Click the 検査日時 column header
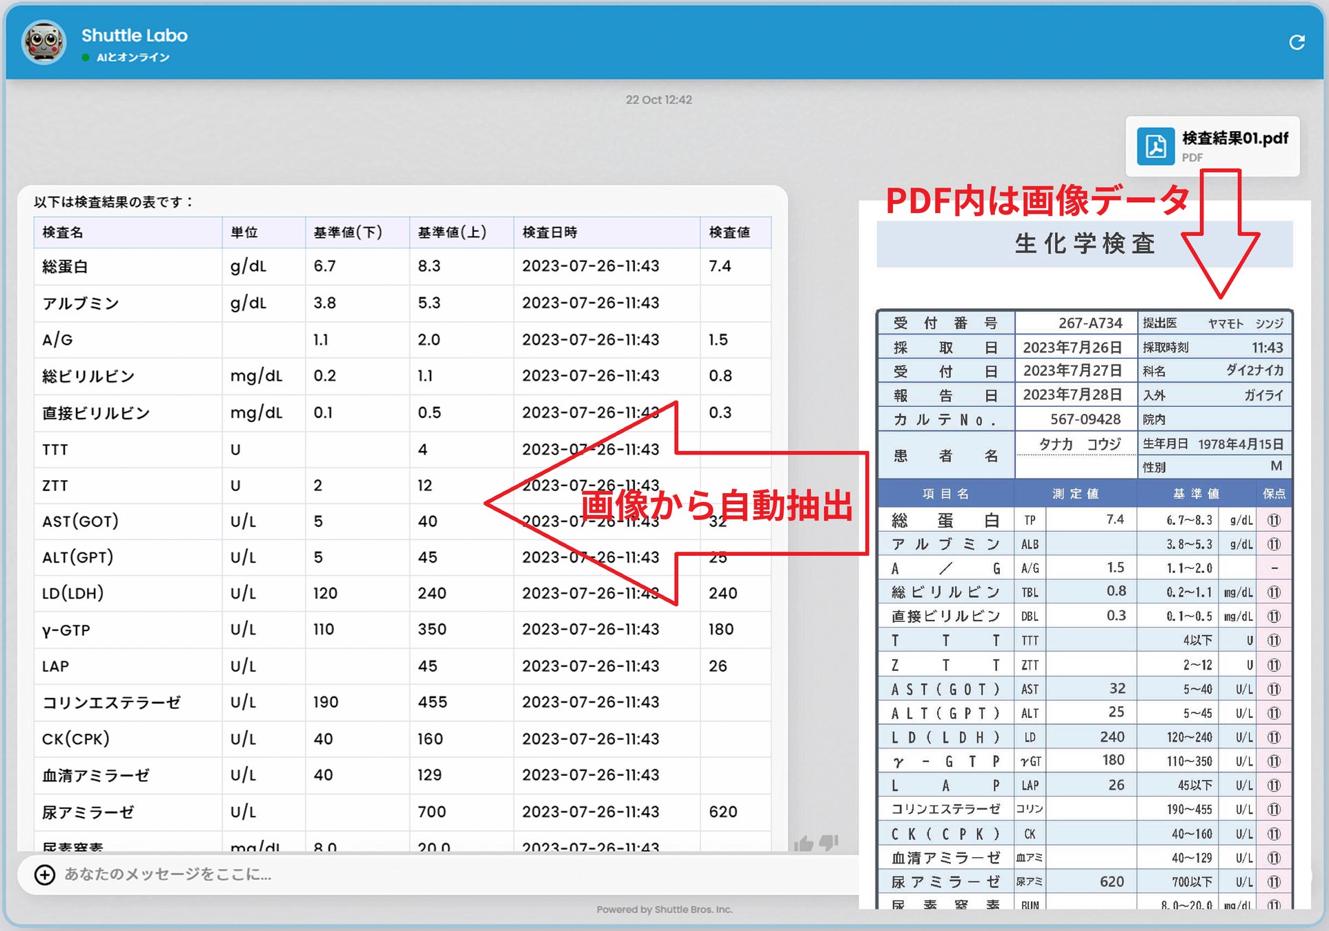Screen dimensions: 1329x931 pos(550,232)
